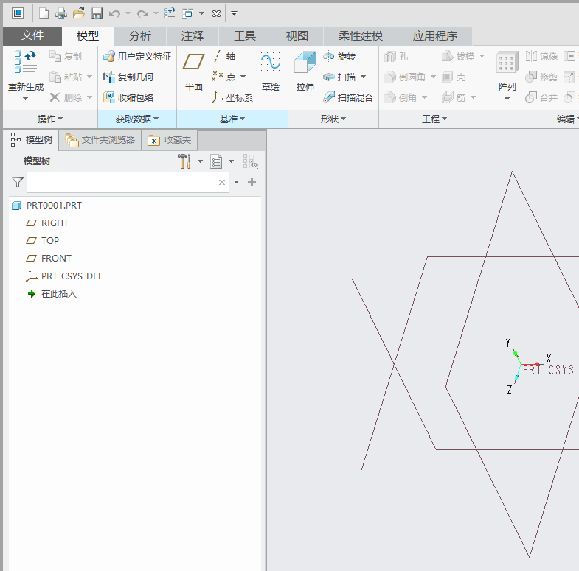Open the 点 point type dropdown arrow
The width and height of the screenshot is (579, 571).
pyautogui.click(x=243, y=77)
